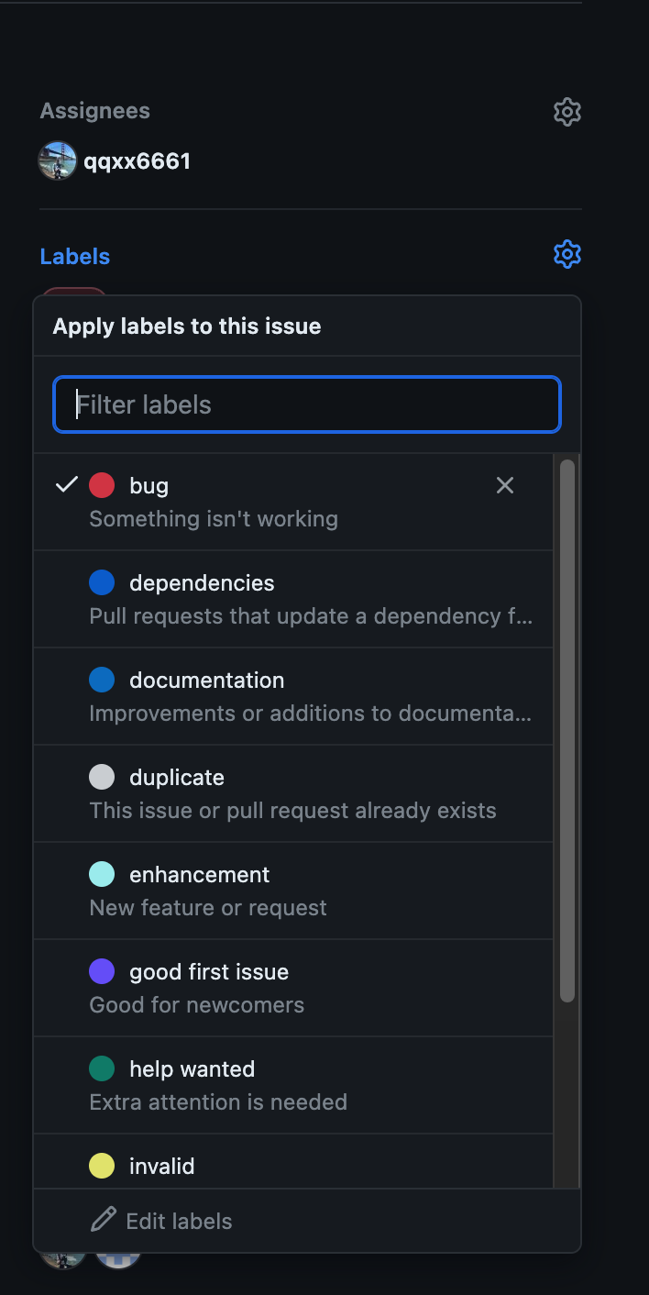
Task: Click the pencil icon beside Edit labels
Action: point(104,1221)
